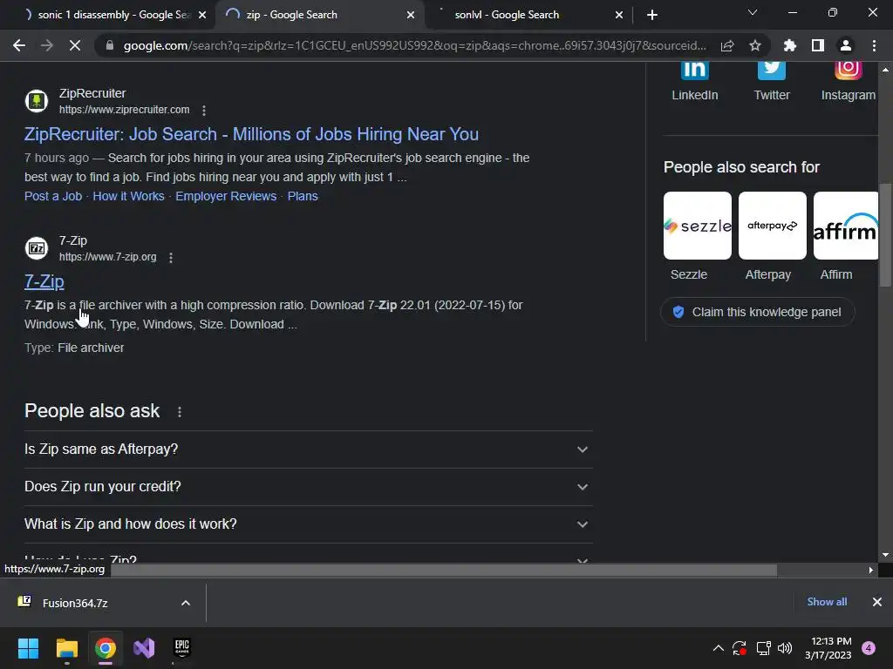
Task: Click the 7-Zip site favicon
Action: [x=37, y=248]
